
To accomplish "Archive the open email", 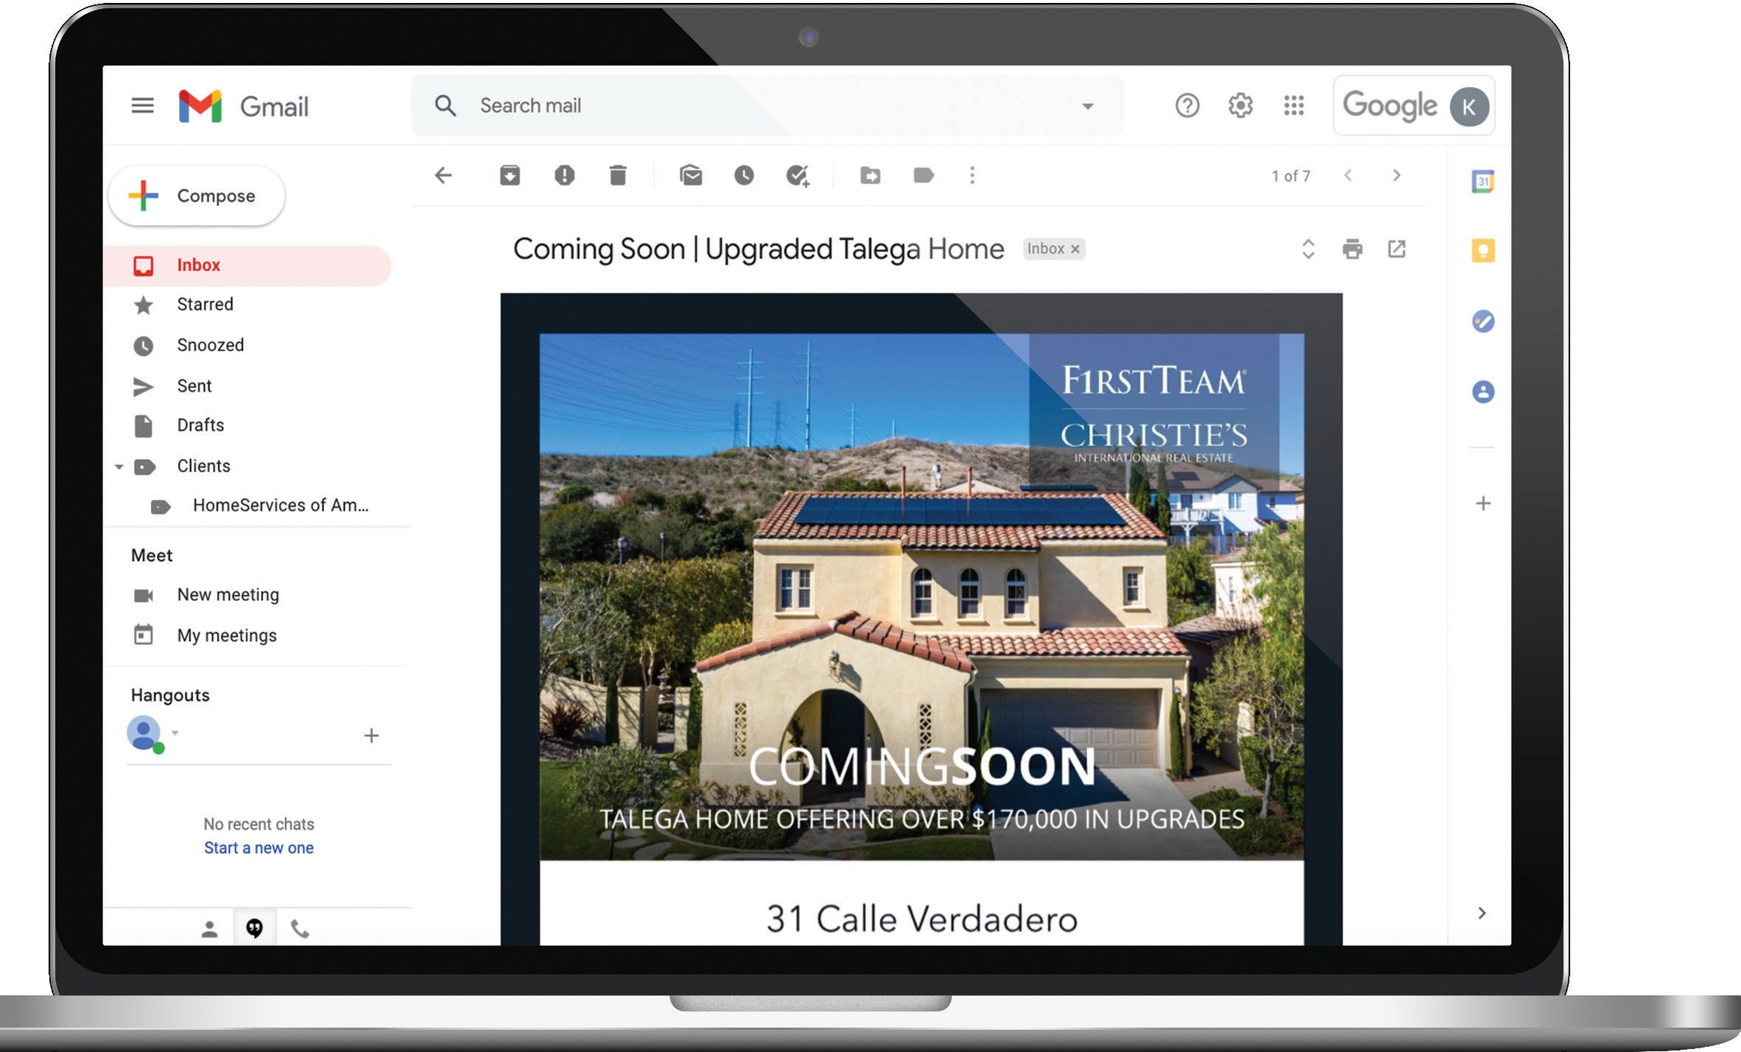I will [510, 175].
